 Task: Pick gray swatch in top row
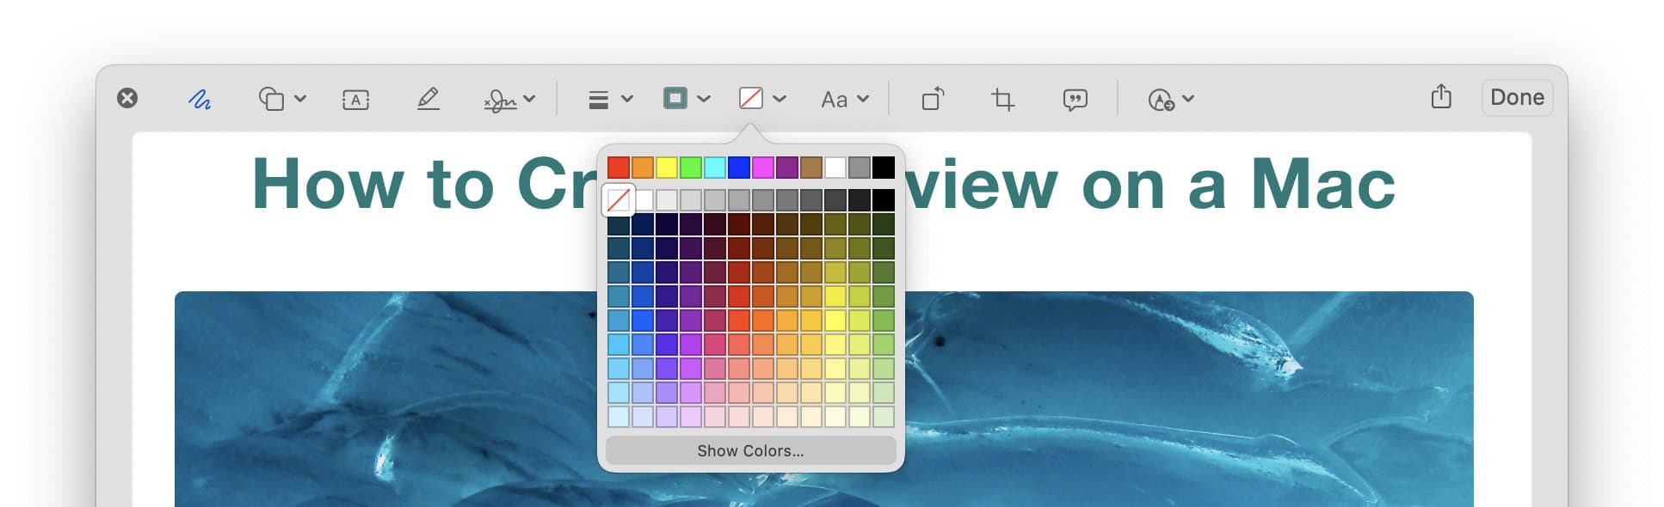point(860,167)
